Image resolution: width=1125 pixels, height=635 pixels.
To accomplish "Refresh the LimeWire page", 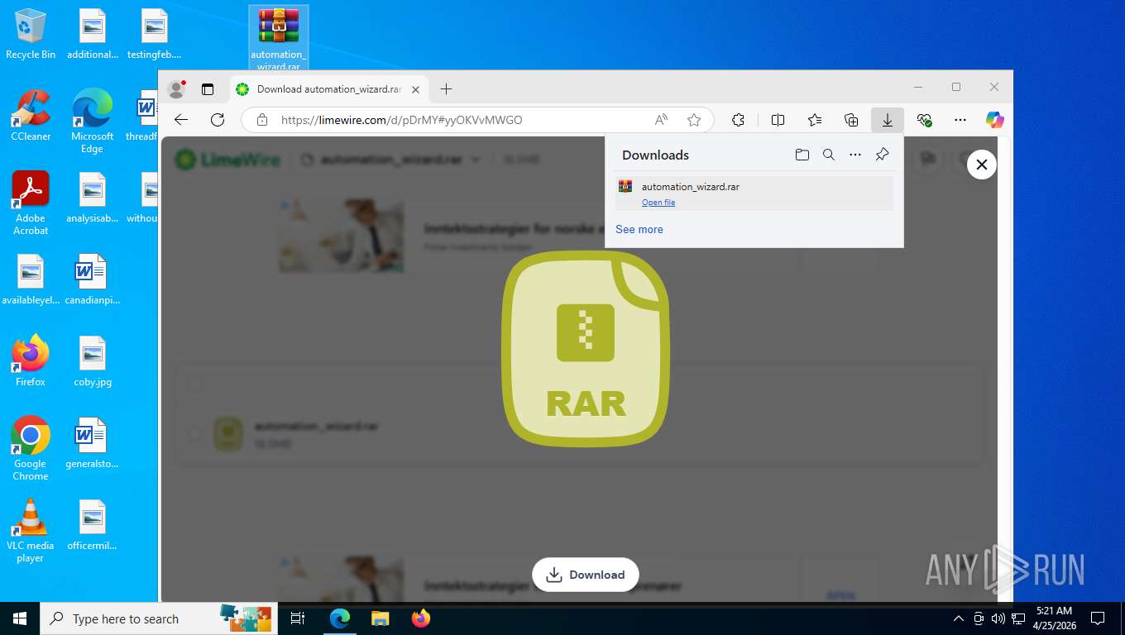I will click(218, 120).
